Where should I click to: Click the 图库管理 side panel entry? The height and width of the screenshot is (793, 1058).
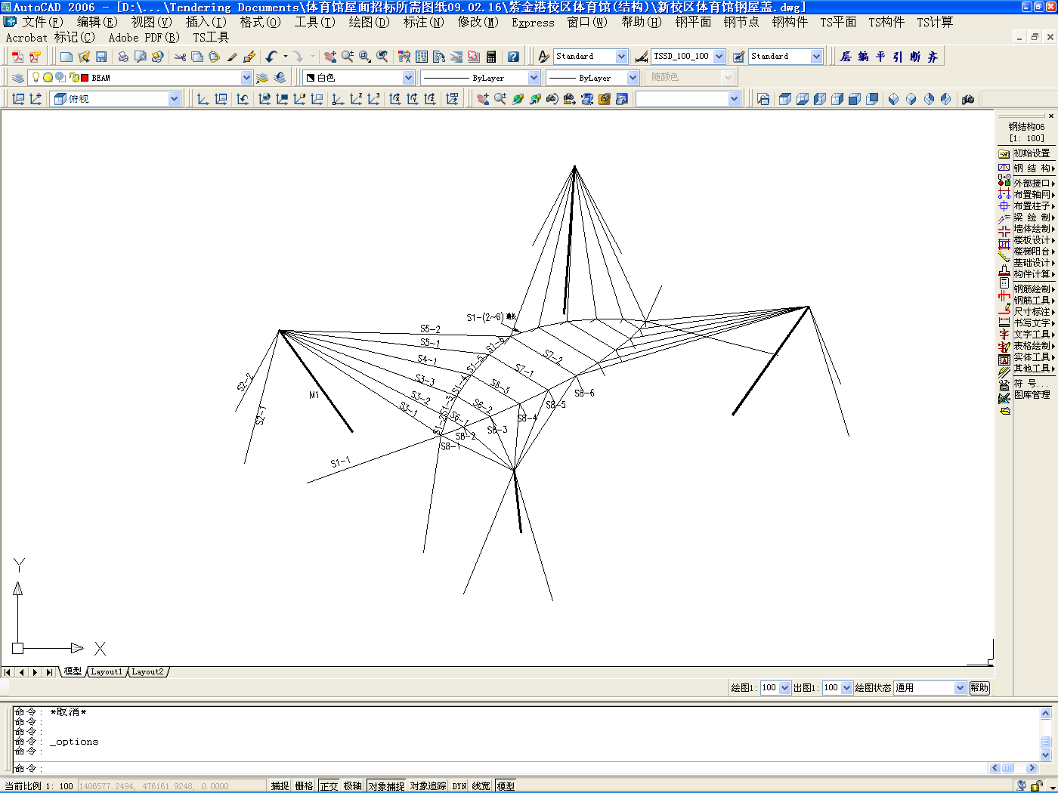(x=1032, y=395)
